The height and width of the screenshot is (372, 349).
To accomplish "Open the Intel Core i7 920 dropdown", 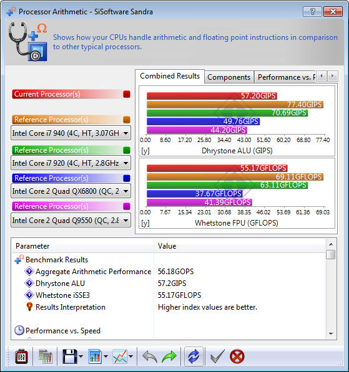I will tap(71, 163).
